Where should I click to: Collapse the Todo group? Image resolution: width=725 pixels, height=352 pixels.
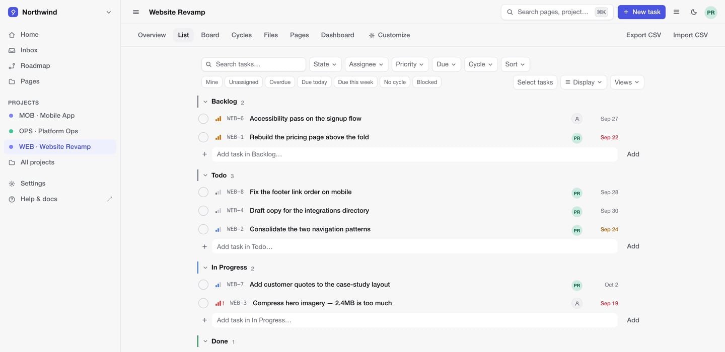(205, 175)
